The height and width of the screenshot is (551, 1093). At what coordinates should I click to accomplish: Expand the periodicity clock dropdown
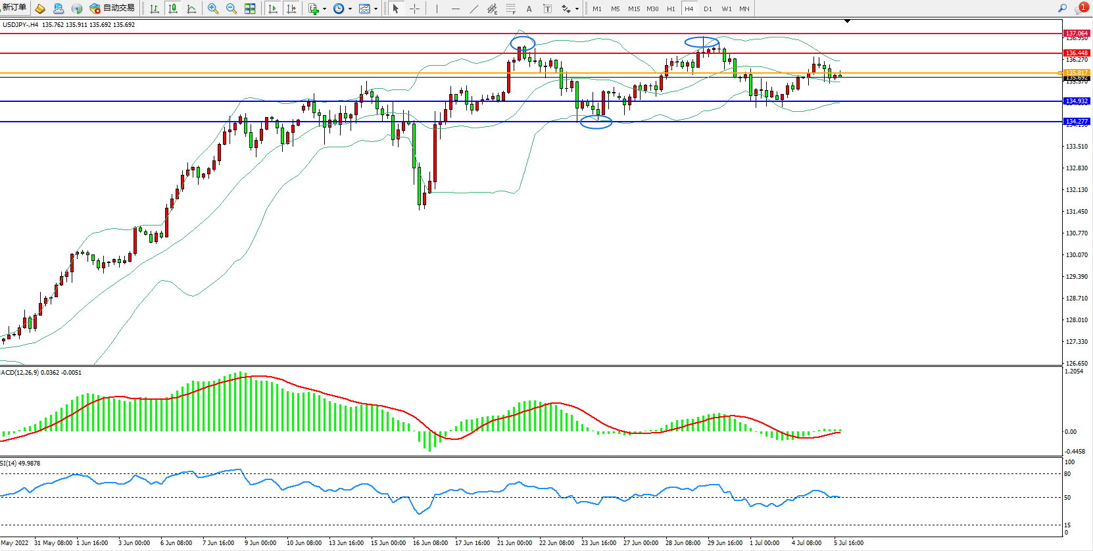[x=350, y=9]
